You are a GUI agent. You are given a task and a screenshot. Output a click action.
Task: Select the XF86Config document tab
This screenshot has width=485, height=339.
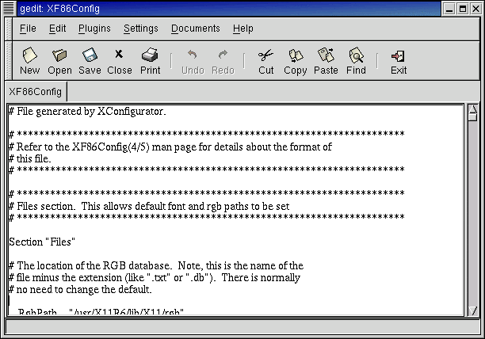[x=35, y=92]
